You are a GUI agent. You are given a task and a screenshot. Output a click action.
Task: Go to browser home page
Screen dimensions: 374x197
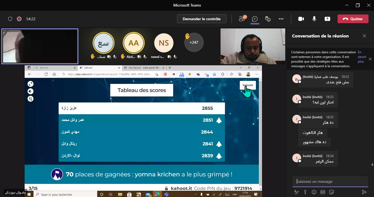54,74
